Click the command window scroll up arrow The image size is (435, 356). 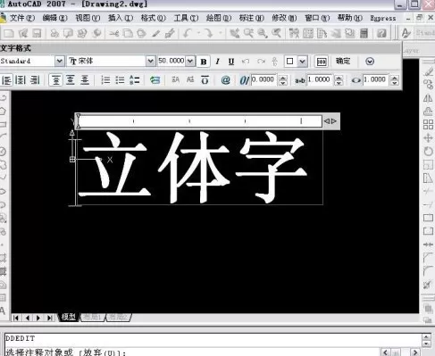click(426, 337)
